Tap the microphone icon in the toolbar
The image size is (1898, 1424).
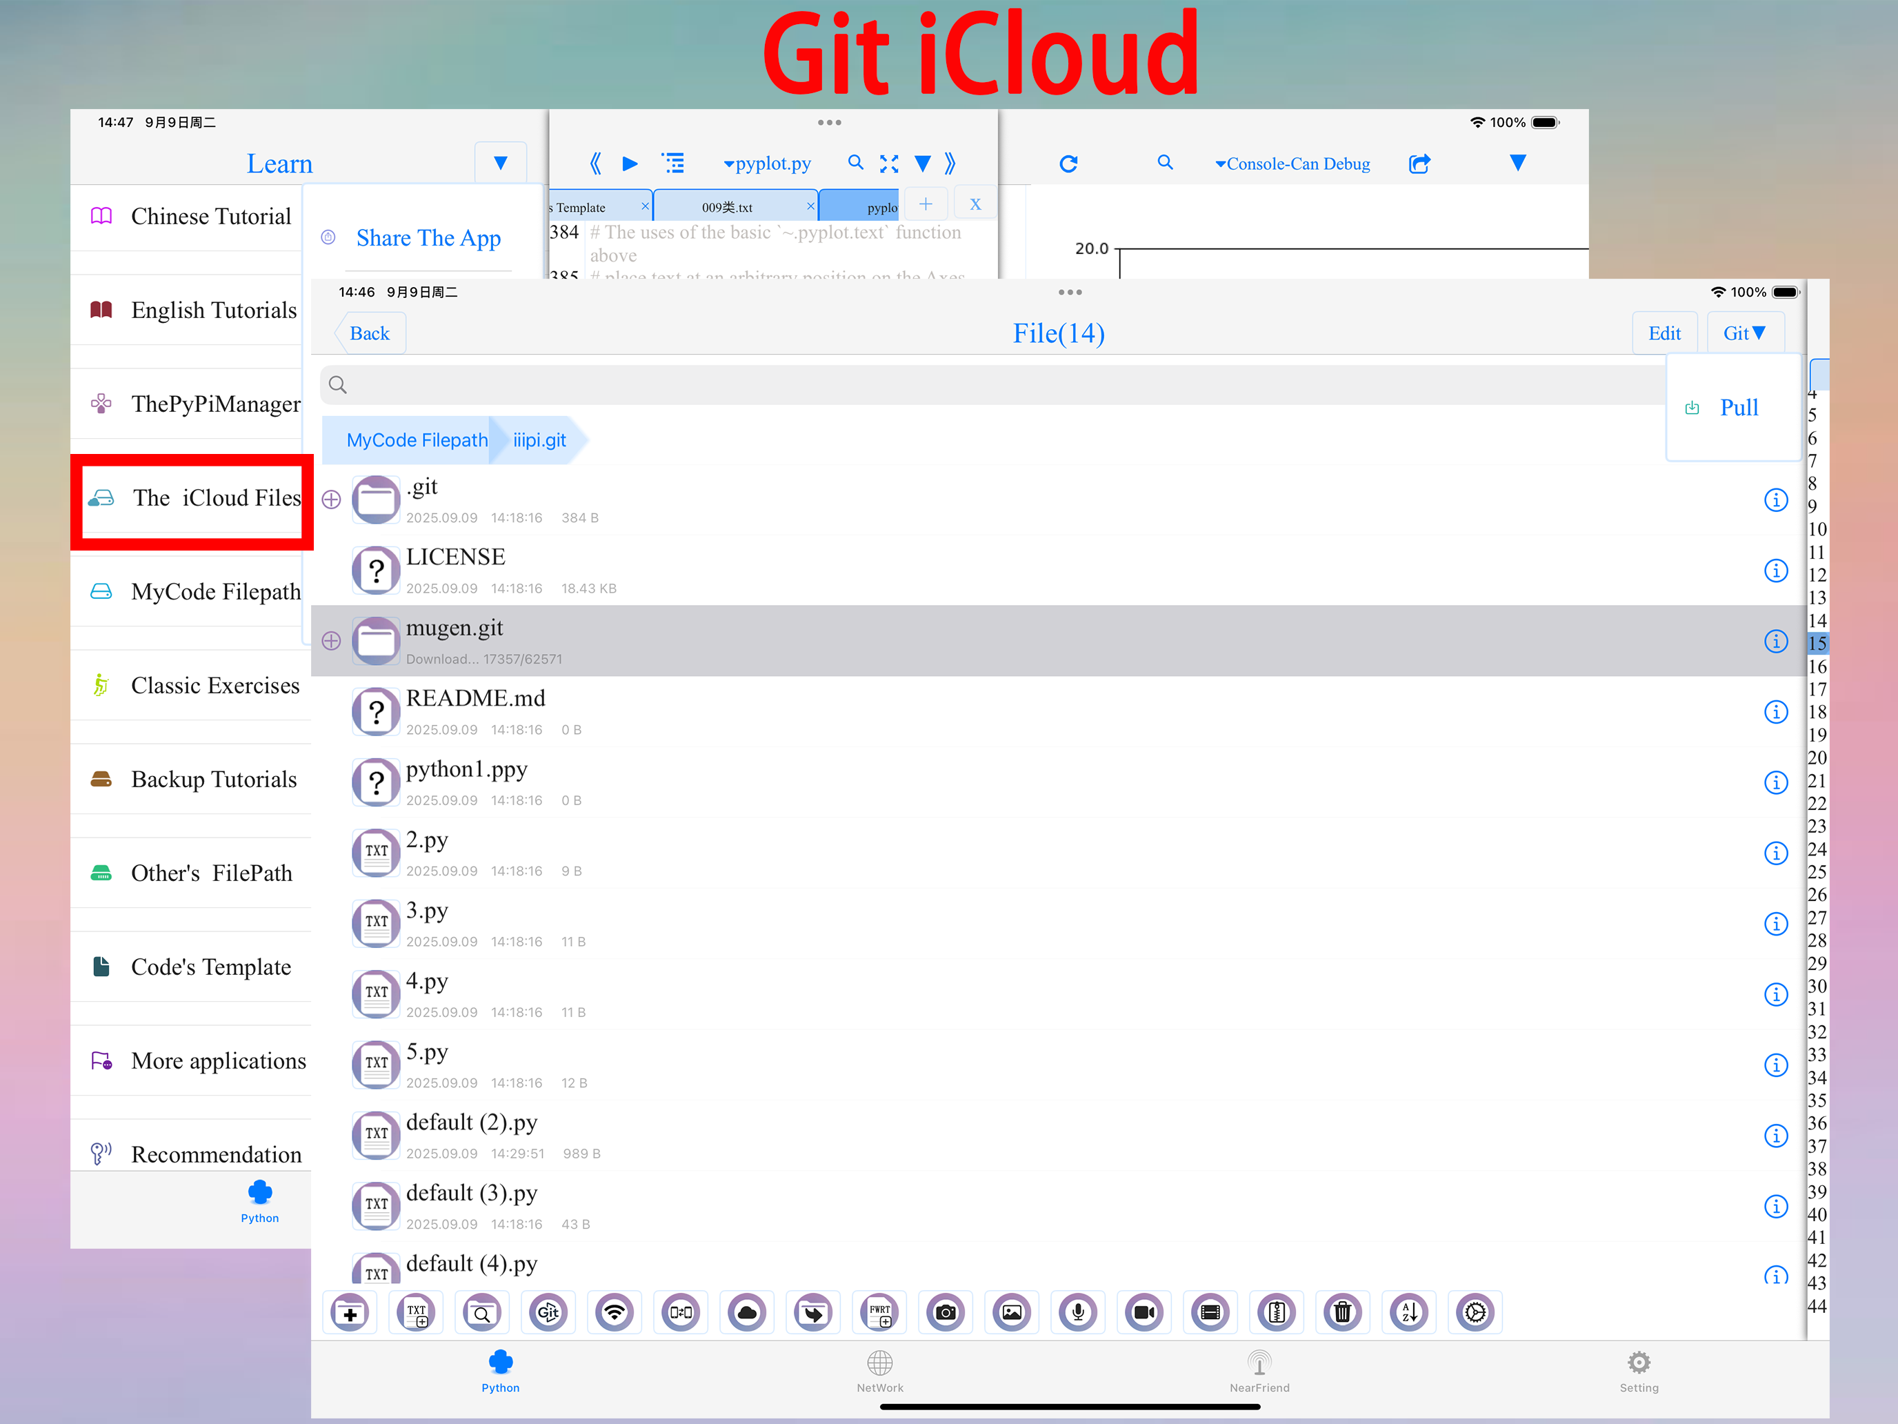[1078, 1312]
